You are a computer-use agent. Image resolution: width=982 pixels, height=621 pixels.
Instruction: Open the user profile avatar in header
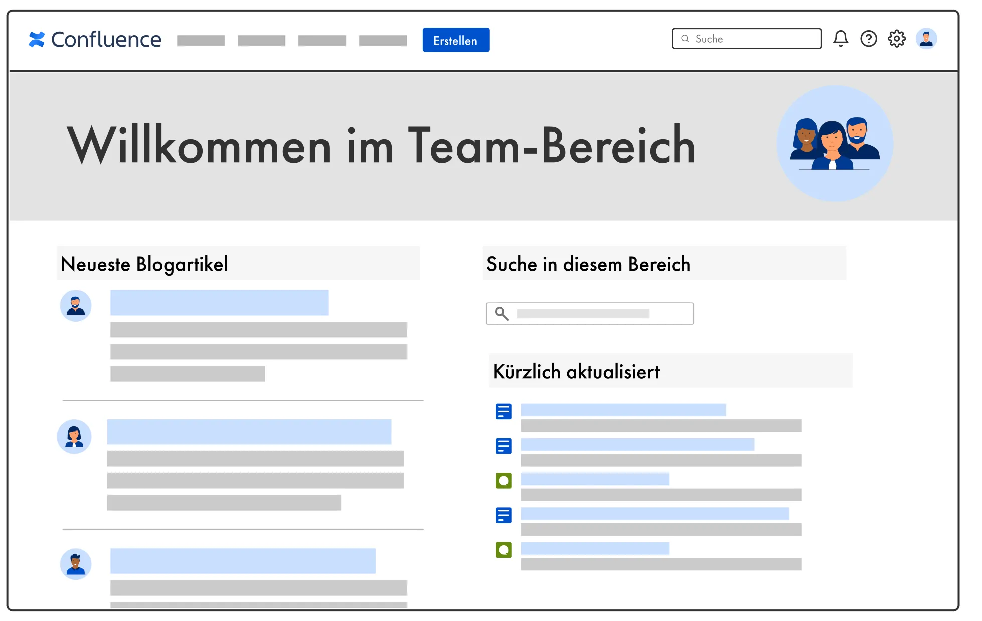tap(926, 39)
